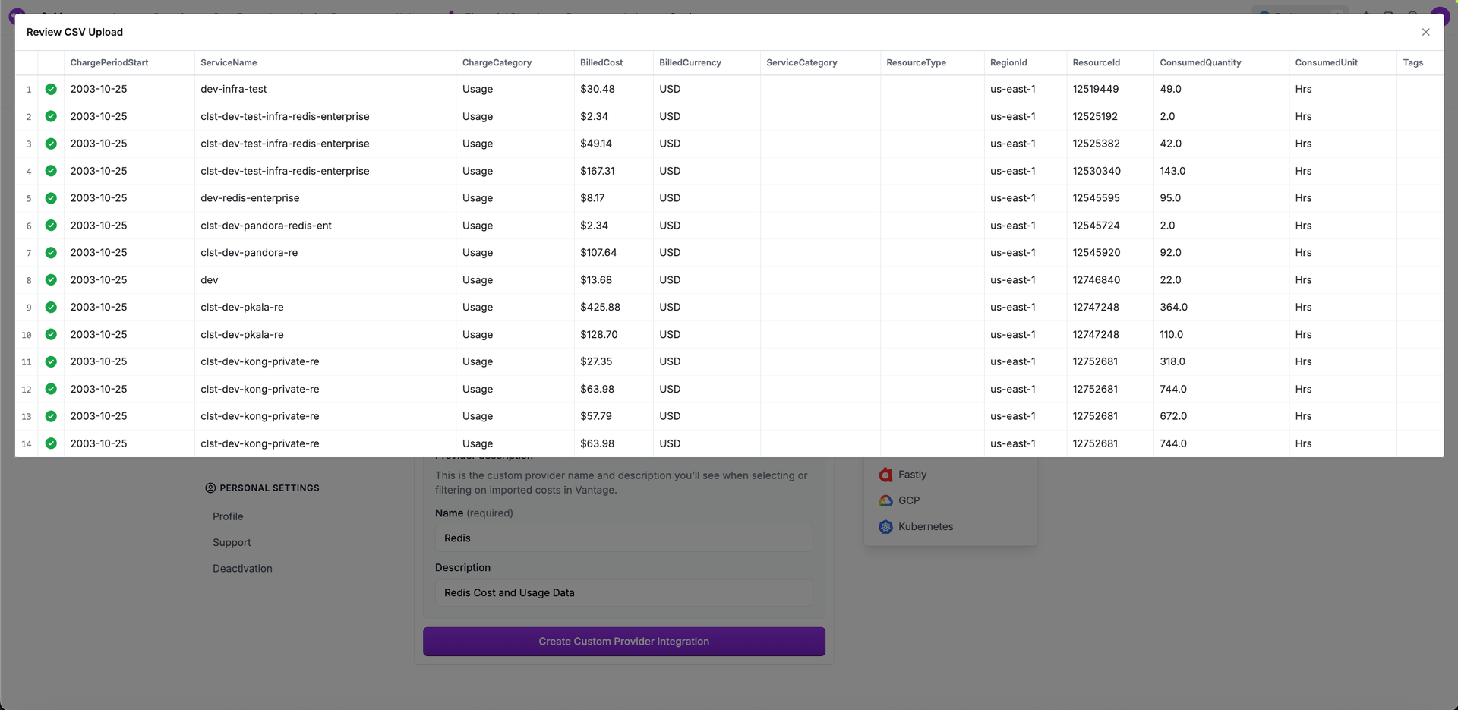Click the Name field containing Redis
Image resolution: width=1458 pixels, height=710 pixels.
coord(623,538)
